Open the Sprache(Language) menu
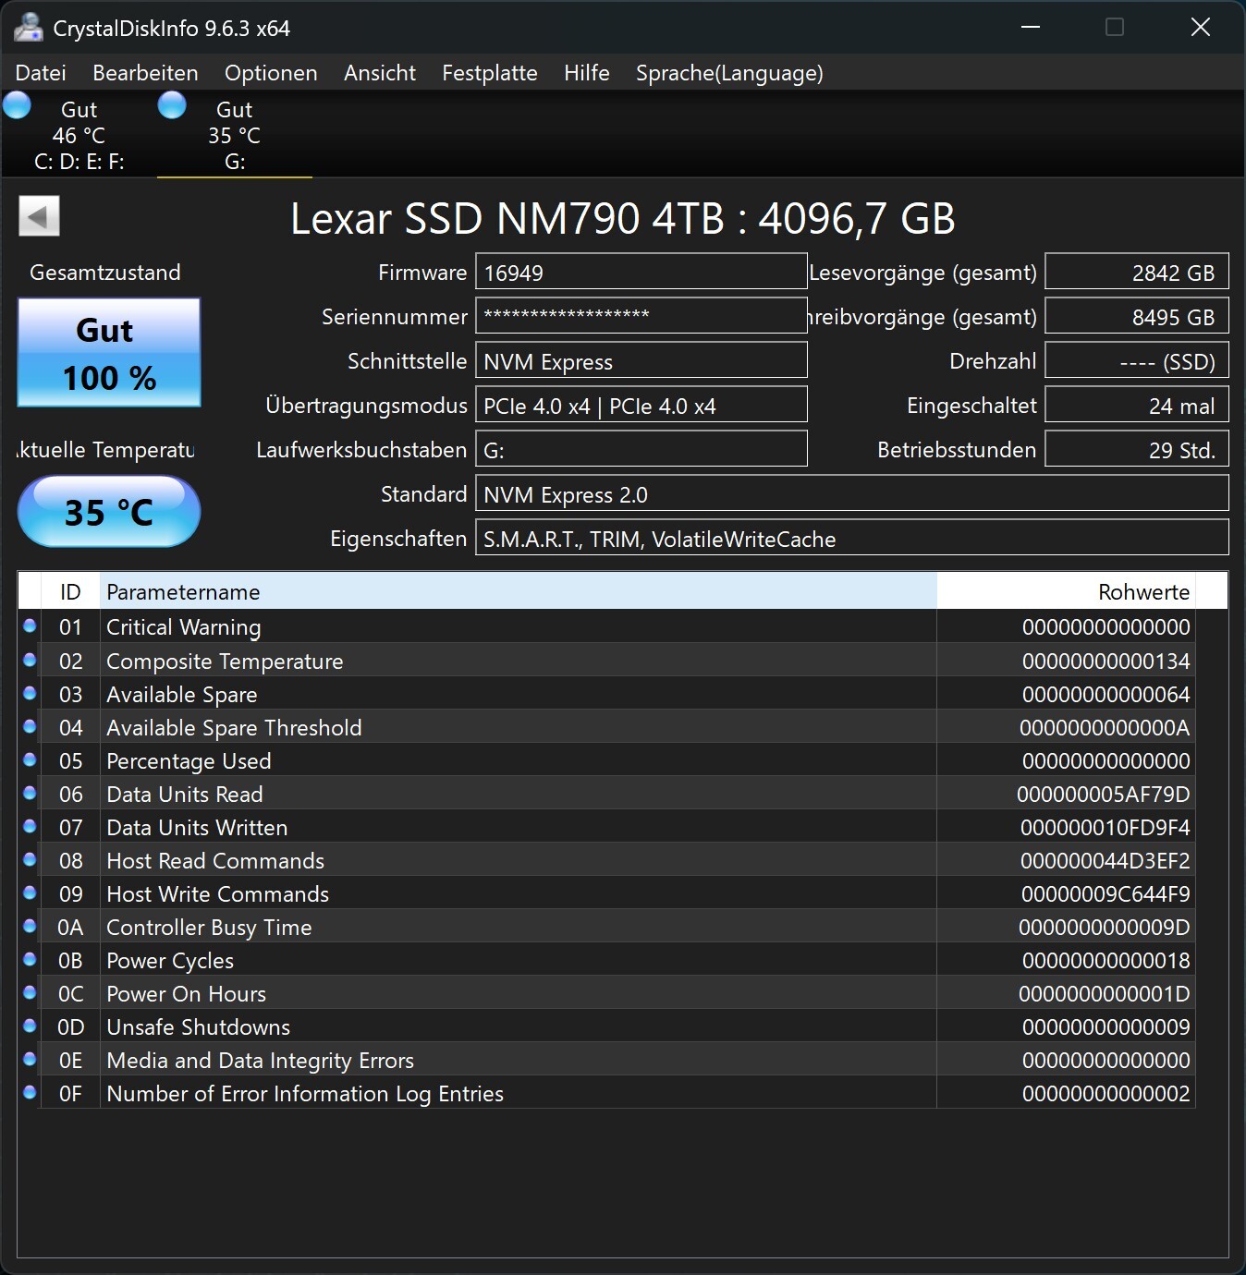The width and height of the screenshot is (1246, 1275). [729, 73]
